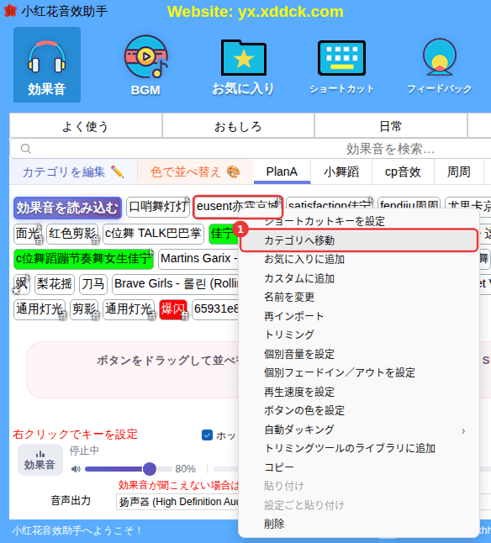
Task: Select 削除 in the context menu
Action: [x=359, y=524]
